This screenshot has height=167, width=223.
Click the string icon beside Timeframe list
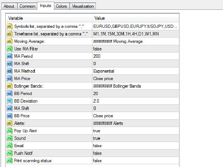point(9,34)
